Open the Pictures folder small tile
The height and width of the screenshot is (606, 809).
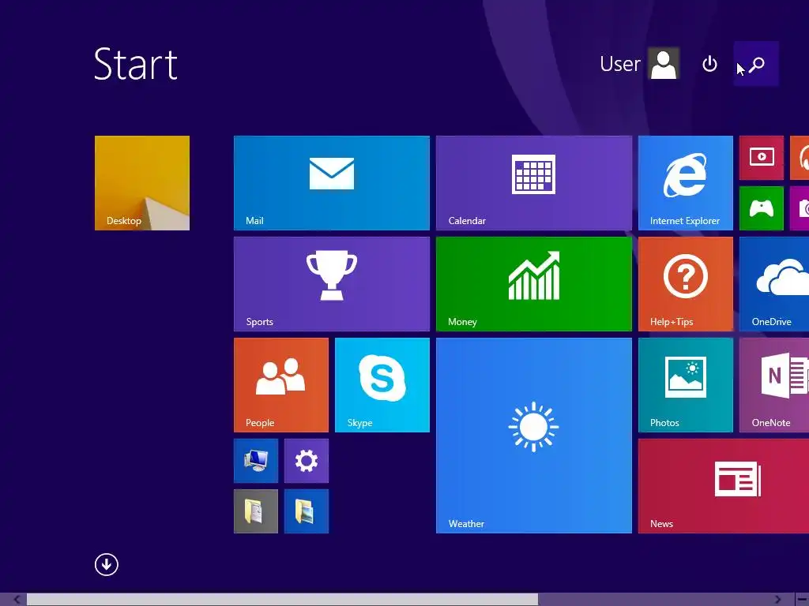pos(307,511)
